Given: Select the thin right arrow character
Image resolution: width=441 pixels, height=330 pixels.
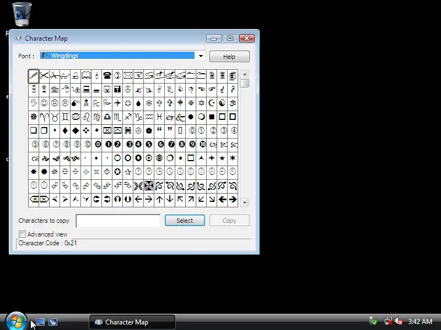Looking at the screenshot, I should point(149,200).
